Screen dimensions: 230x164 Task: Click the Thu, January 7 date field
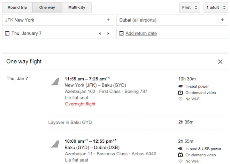58,33
